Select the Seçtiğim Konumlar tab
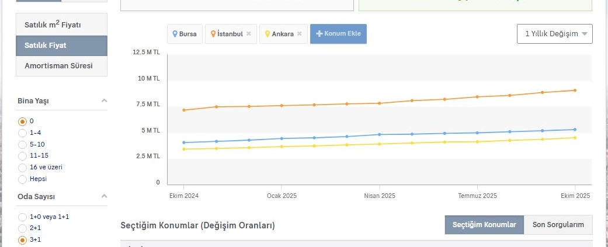Viewport: 608px width, 247px height. (x=484, y=225)
